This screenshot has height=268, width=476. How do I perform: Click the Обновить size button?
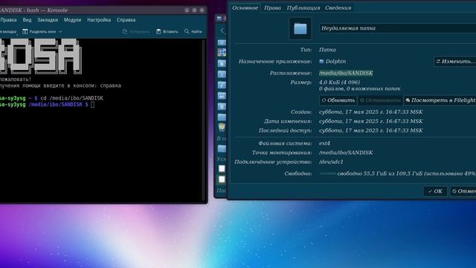[338, 100]
